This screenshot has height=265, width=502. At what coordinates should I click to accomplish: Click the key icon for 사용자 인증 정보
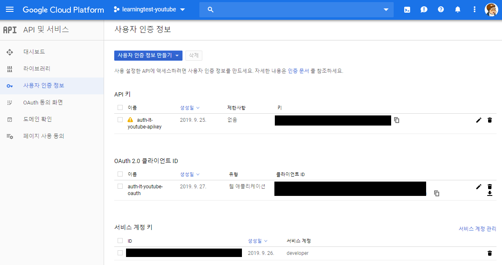coord(10,86)
